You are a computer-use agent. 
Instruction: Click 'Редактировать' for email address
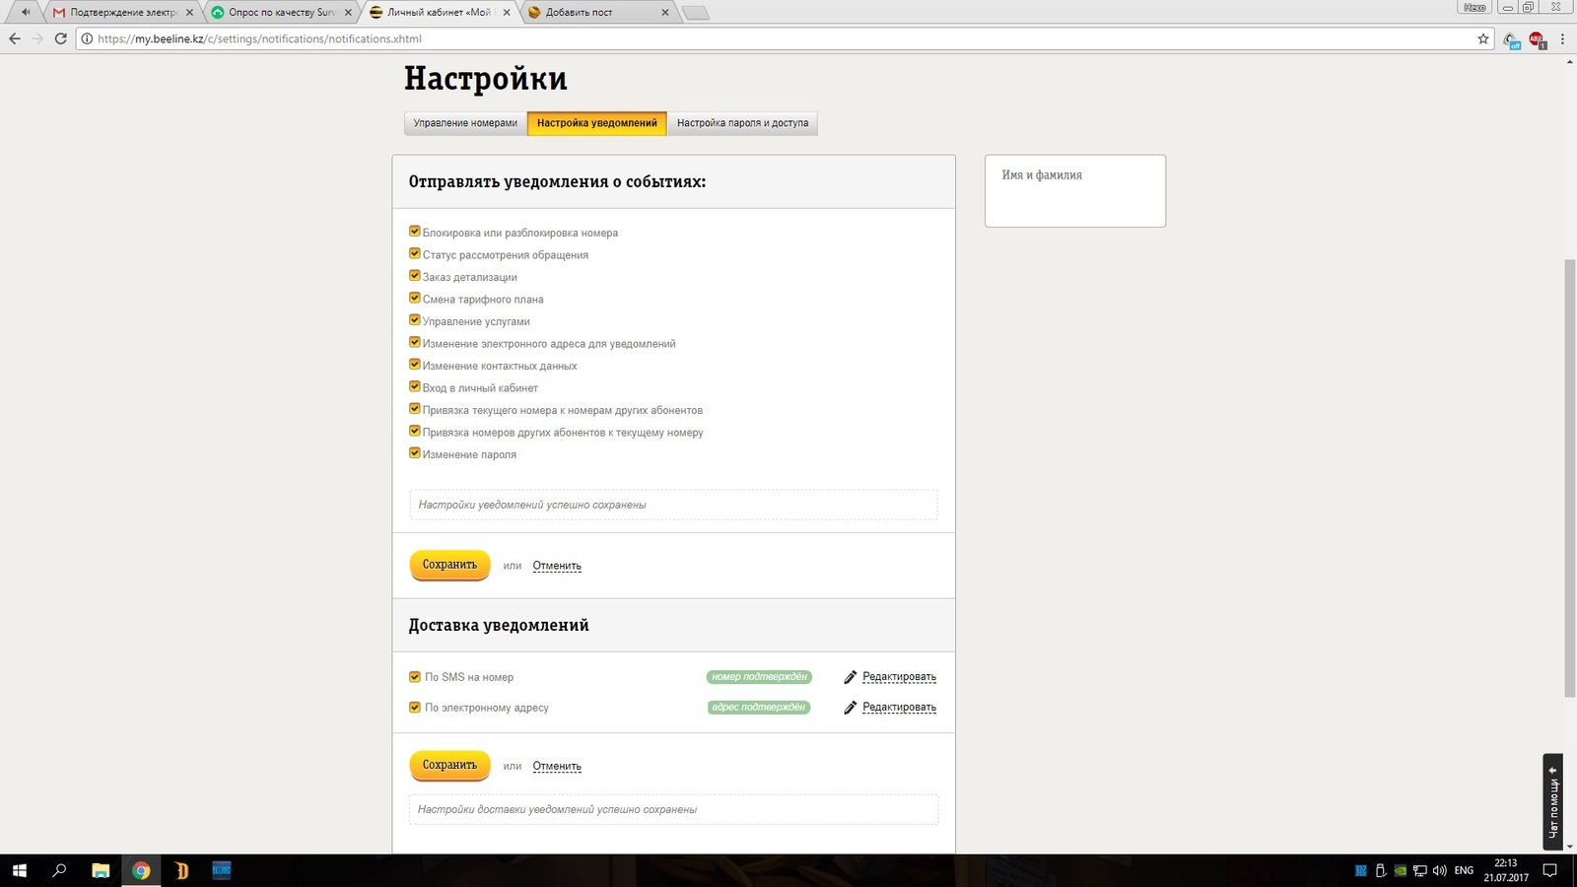899,708
